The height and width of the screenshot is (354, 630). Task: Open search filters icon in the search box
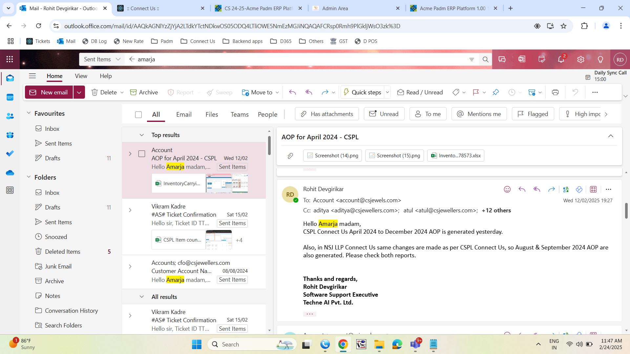pos(472,59)
